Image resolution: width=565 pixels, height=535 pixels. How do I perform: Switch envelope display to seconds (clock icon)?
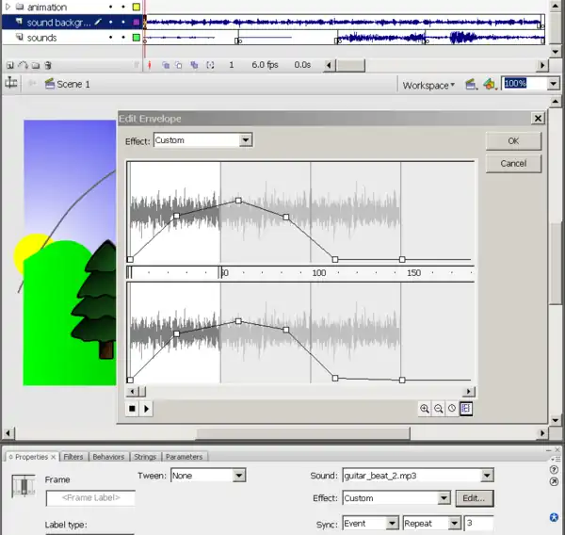click(452, 409)
